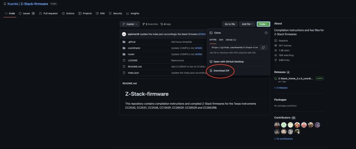
Task: Open the + 14 contributors link
Action: pos(283,139)
